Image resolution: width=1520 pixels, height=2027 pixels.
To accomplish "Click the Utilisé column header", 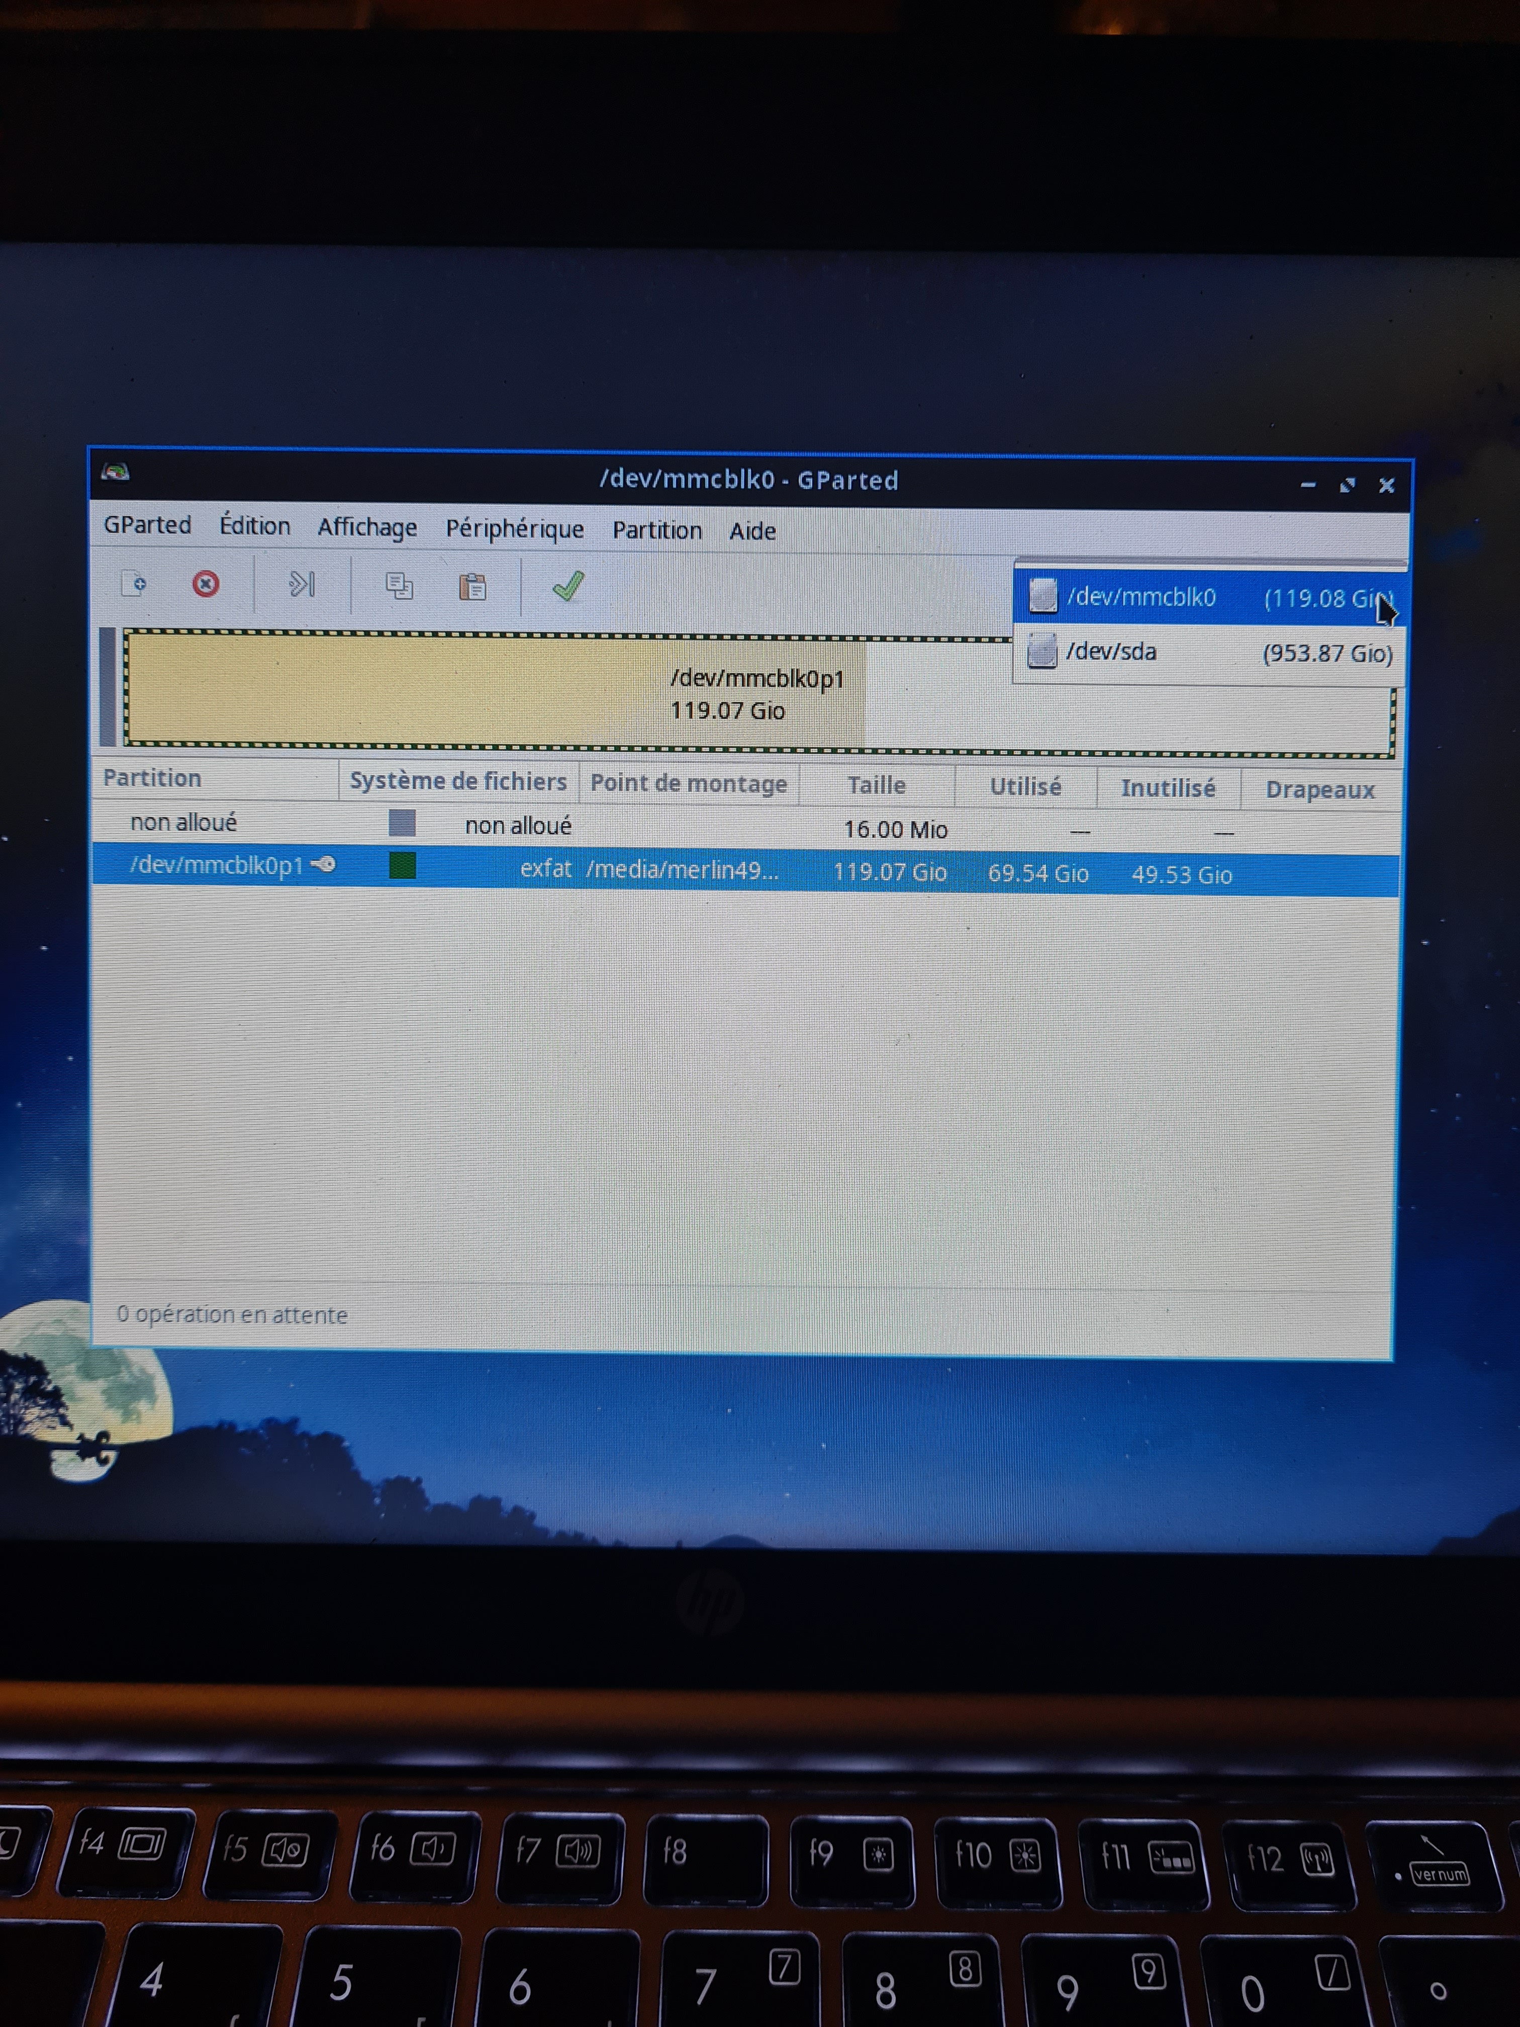I will (1025, 787).
